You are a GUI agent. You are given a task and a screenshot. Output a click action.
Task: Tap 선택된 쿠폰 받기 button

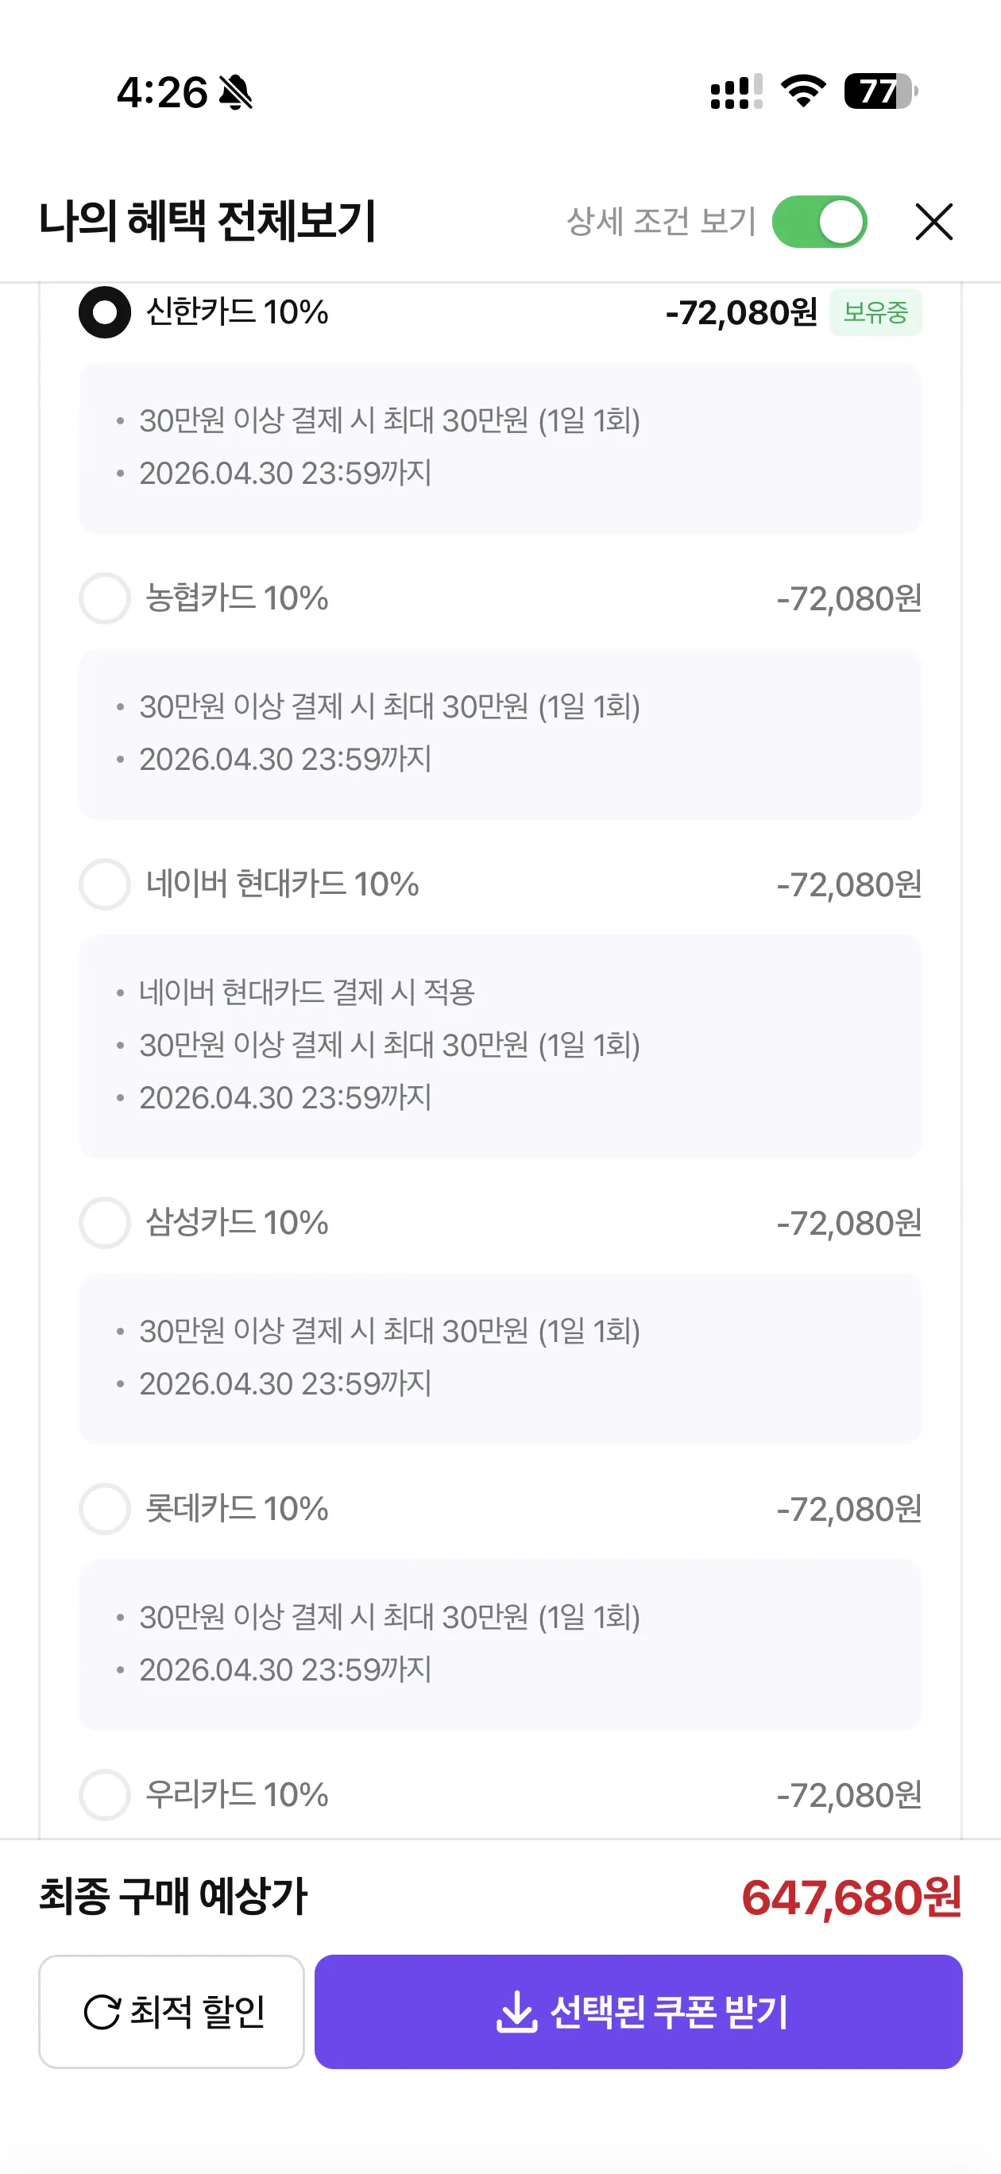click(638, 2011)
